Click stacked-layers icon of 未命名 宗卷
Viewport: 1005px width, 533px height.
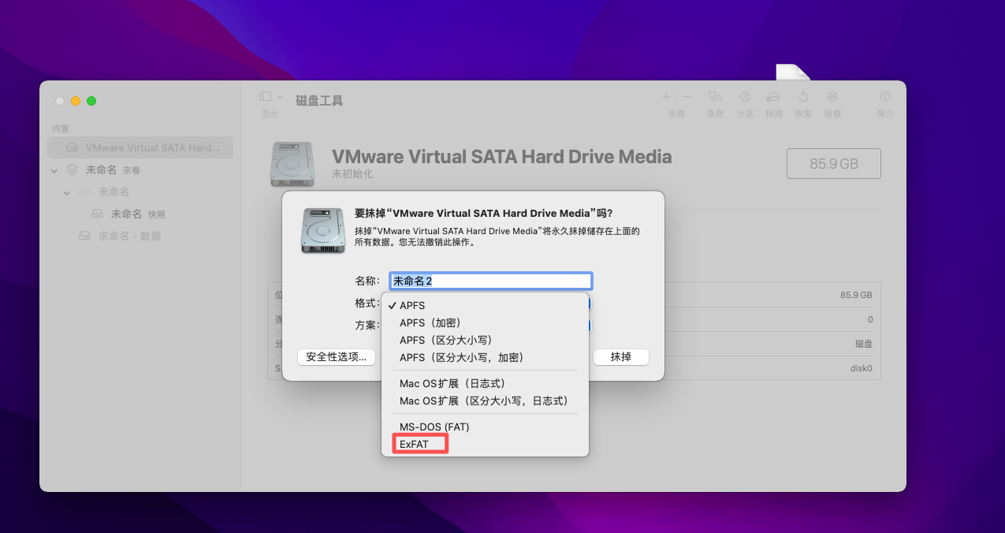click(x=72, y=170)
